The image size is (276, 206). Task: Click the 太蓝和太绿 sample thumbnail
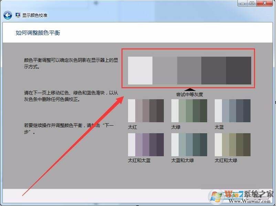(189, 145)
